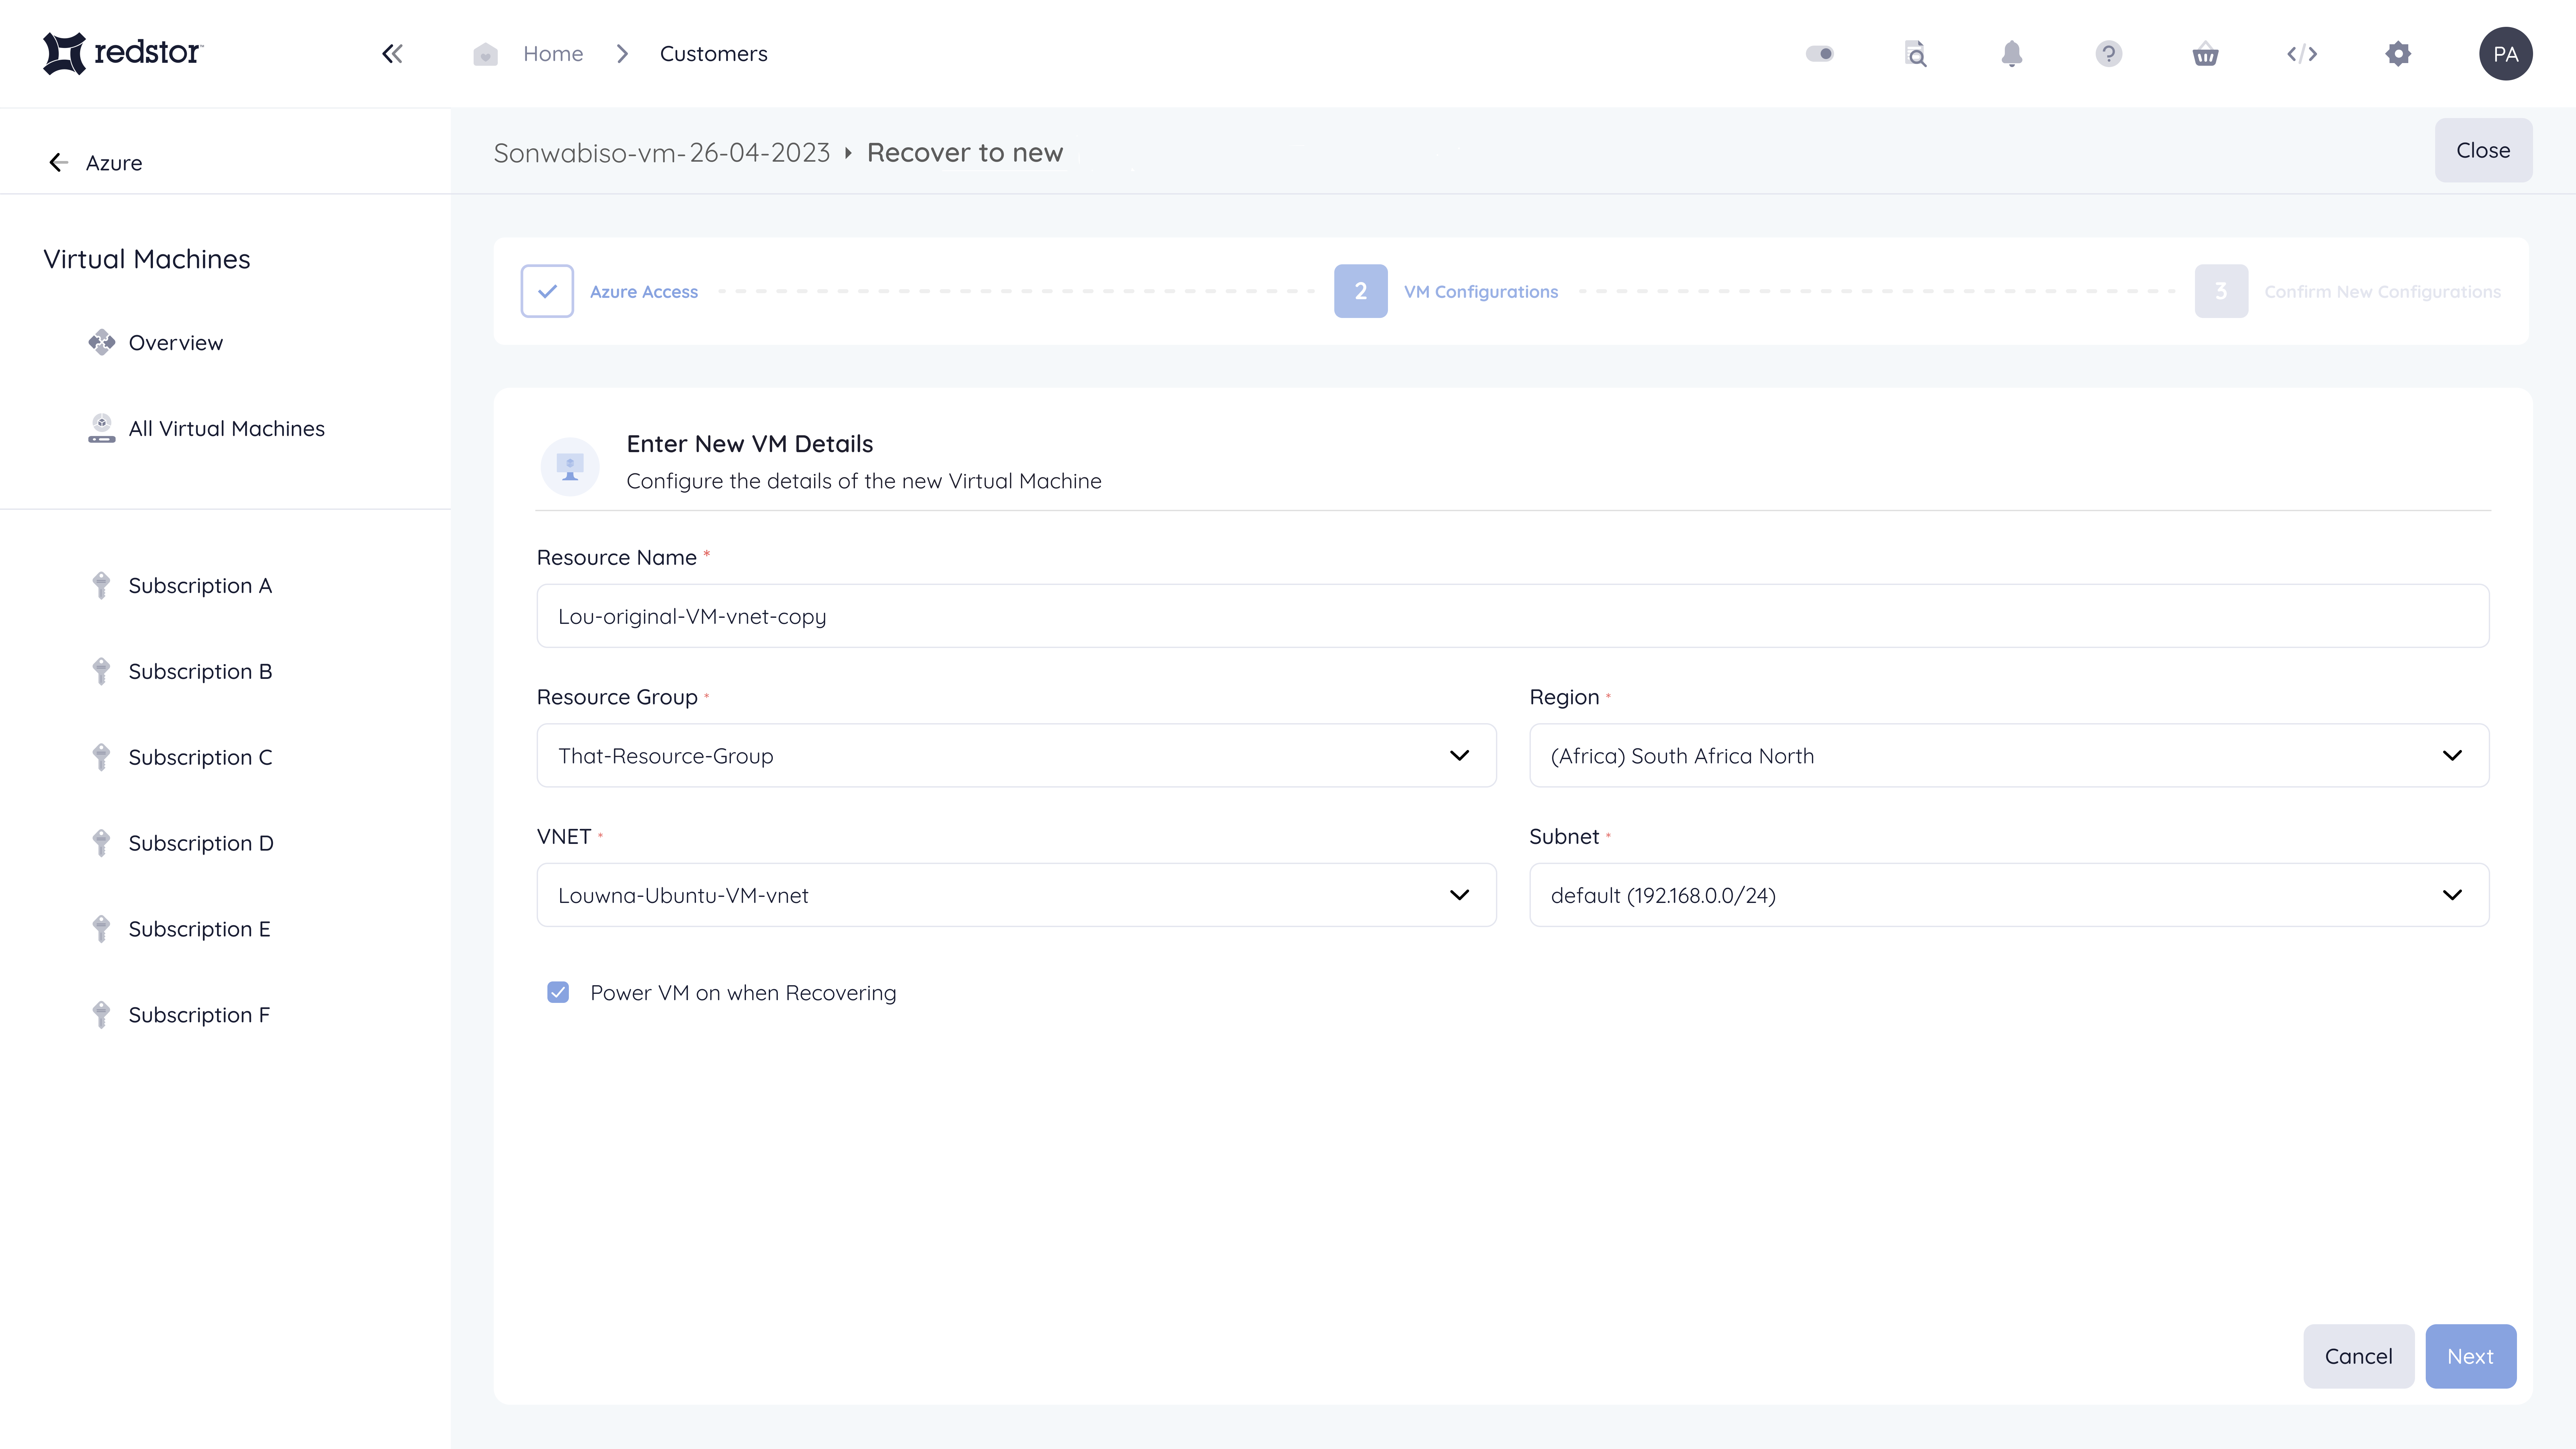
Task: Click step 3 number badge
Action: click(x=2221, y=291)
